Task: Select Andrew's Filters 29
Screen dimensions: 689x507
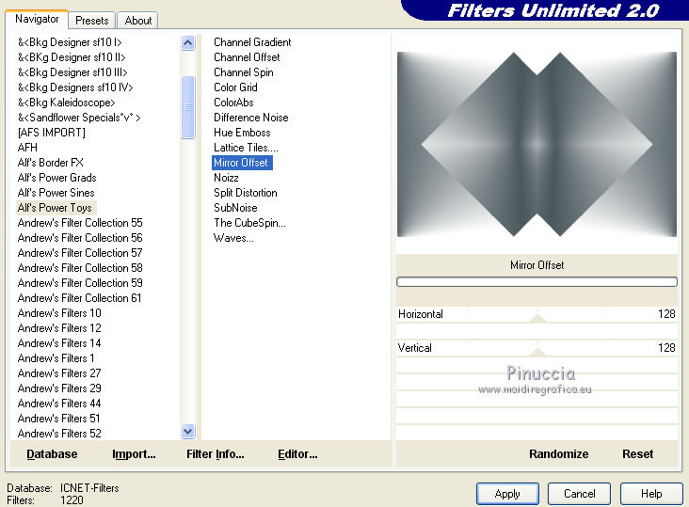Action: pos(59,388)
